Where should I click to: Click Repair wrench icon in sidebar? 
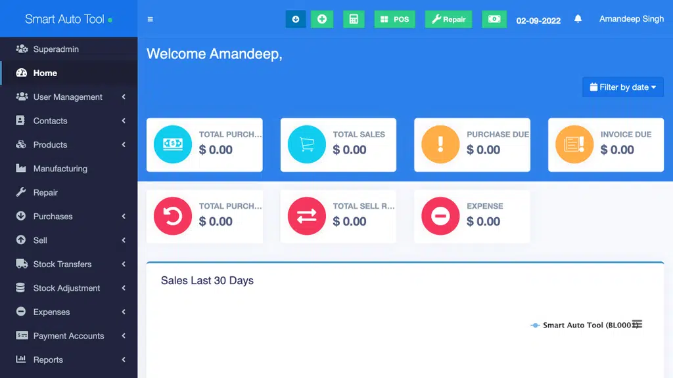click(20, 192)
